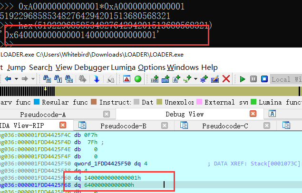Click the red warning triangle icon
The width and height of the screenshot is (302, 193).
tap(127, 79)
